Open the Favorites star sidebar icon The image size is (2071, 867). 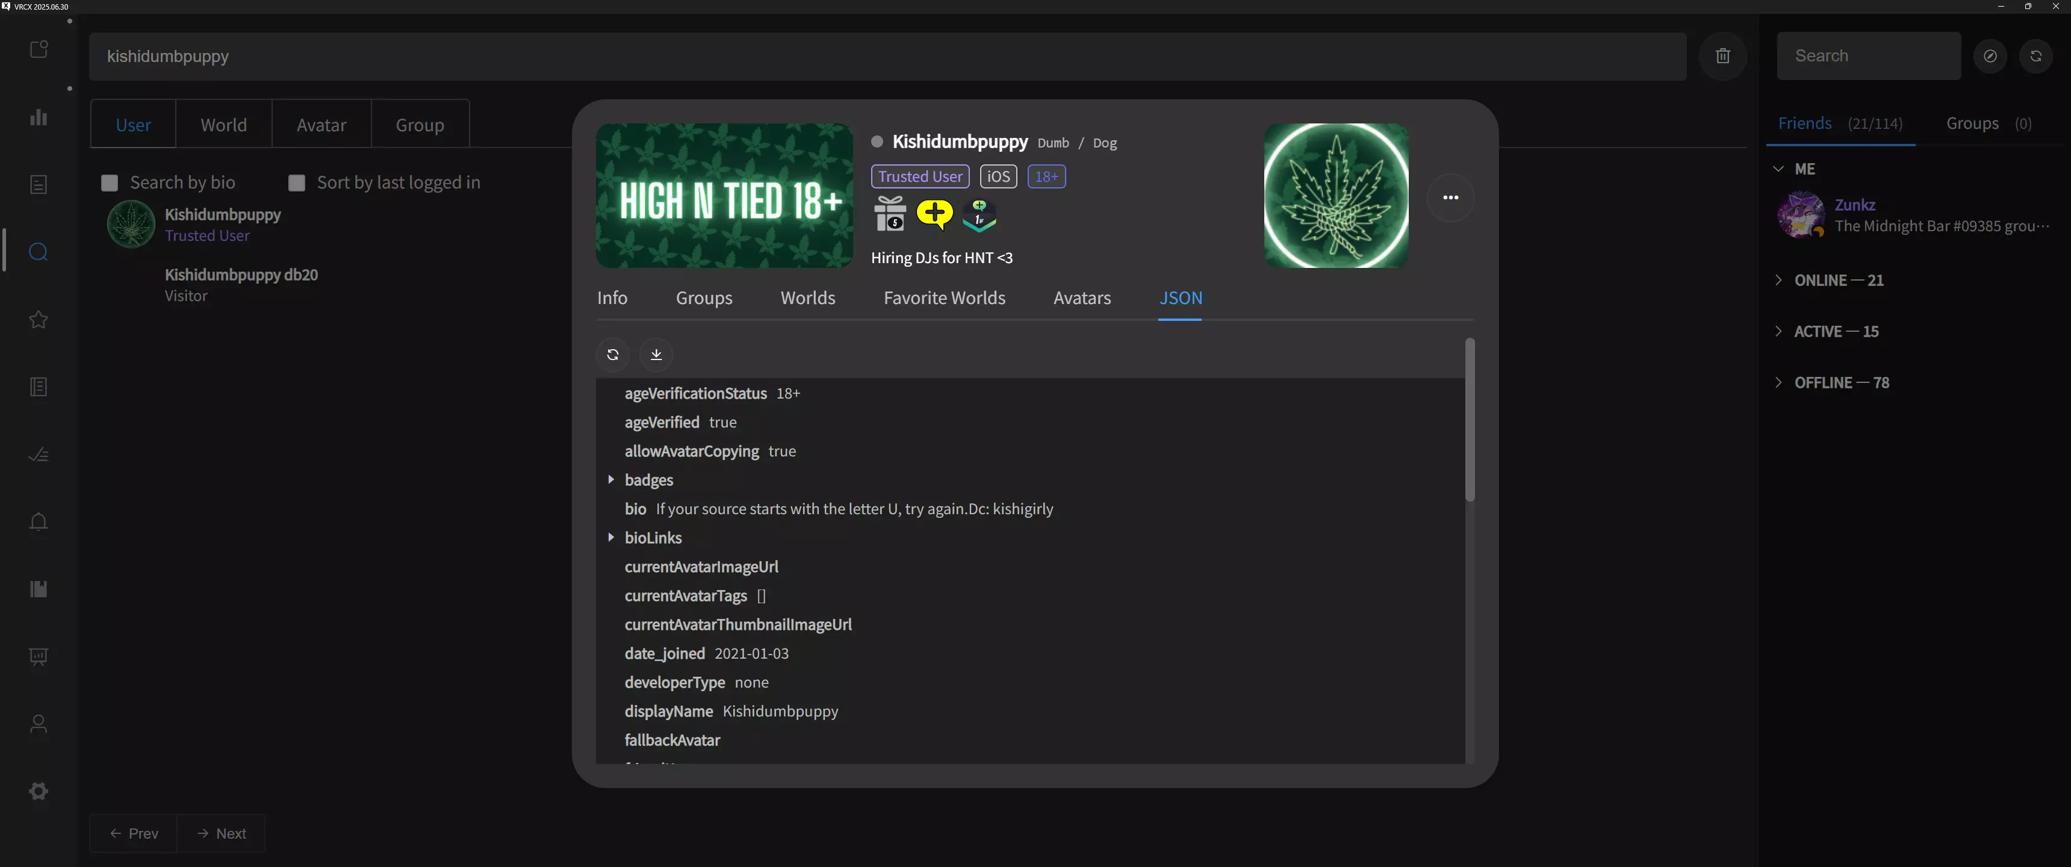pyautogui.click(x=39, y=320)
